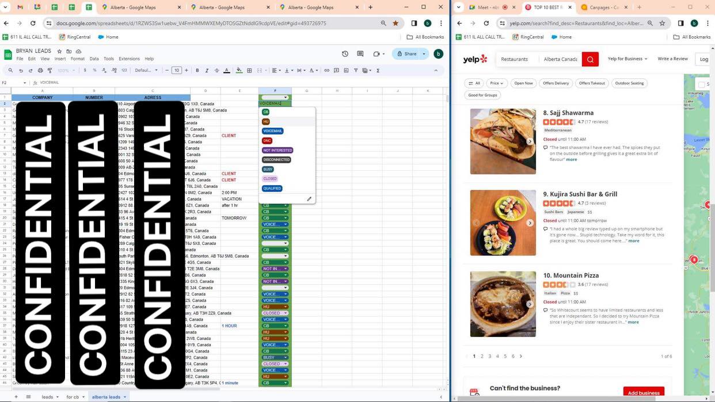Open version history clock icon

coord(345,53)
